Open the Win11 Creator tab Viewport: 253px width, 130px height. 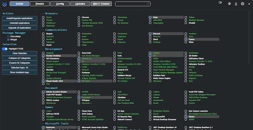tap(101, 4)
